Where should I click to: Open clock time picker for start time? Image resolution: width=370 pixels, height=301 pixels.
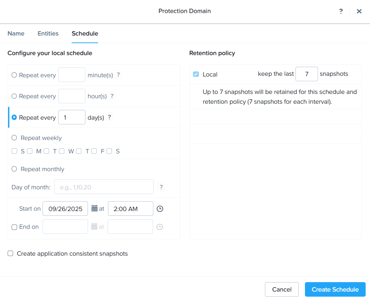(x=160, y=209)
